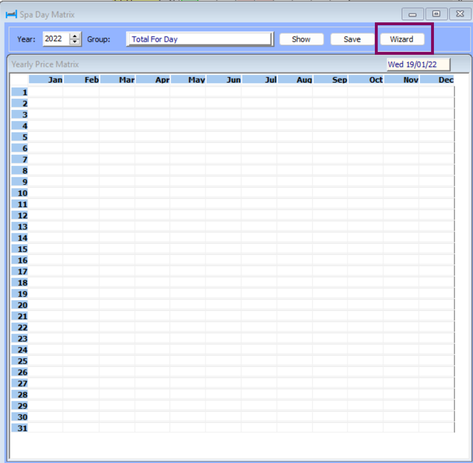Click the Aug cell for day 1
The image size is (473, 463).
[295, 92]
